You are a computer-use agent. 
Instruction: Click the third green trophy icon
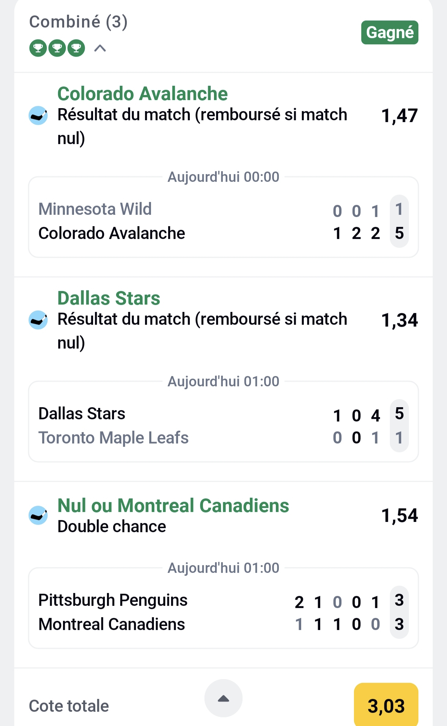(76, 48)
